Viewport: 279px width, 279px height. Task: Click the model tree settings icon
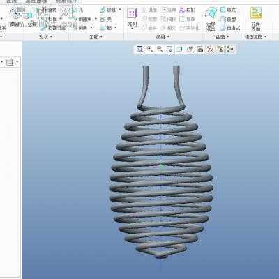[9, 62]
